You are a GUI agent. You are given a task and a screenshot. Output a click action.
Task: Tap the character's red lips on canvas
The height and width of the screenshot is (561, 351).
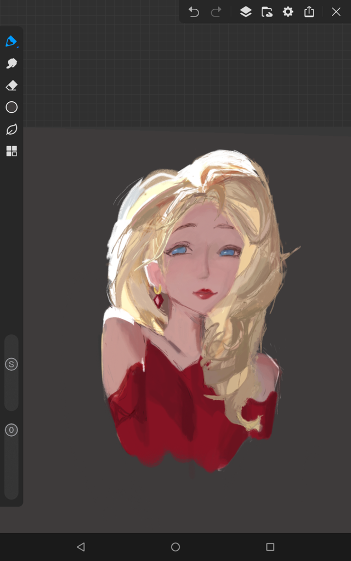pos(205,294)
